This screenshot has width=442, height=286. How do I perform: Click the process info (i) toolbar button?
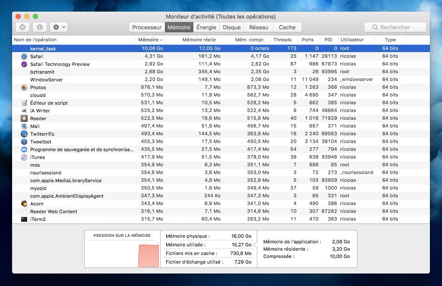click(x=40, y=27)
